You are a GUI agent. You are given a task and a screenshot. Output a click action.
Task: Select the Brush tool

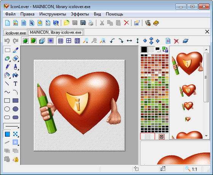[16, 67]
